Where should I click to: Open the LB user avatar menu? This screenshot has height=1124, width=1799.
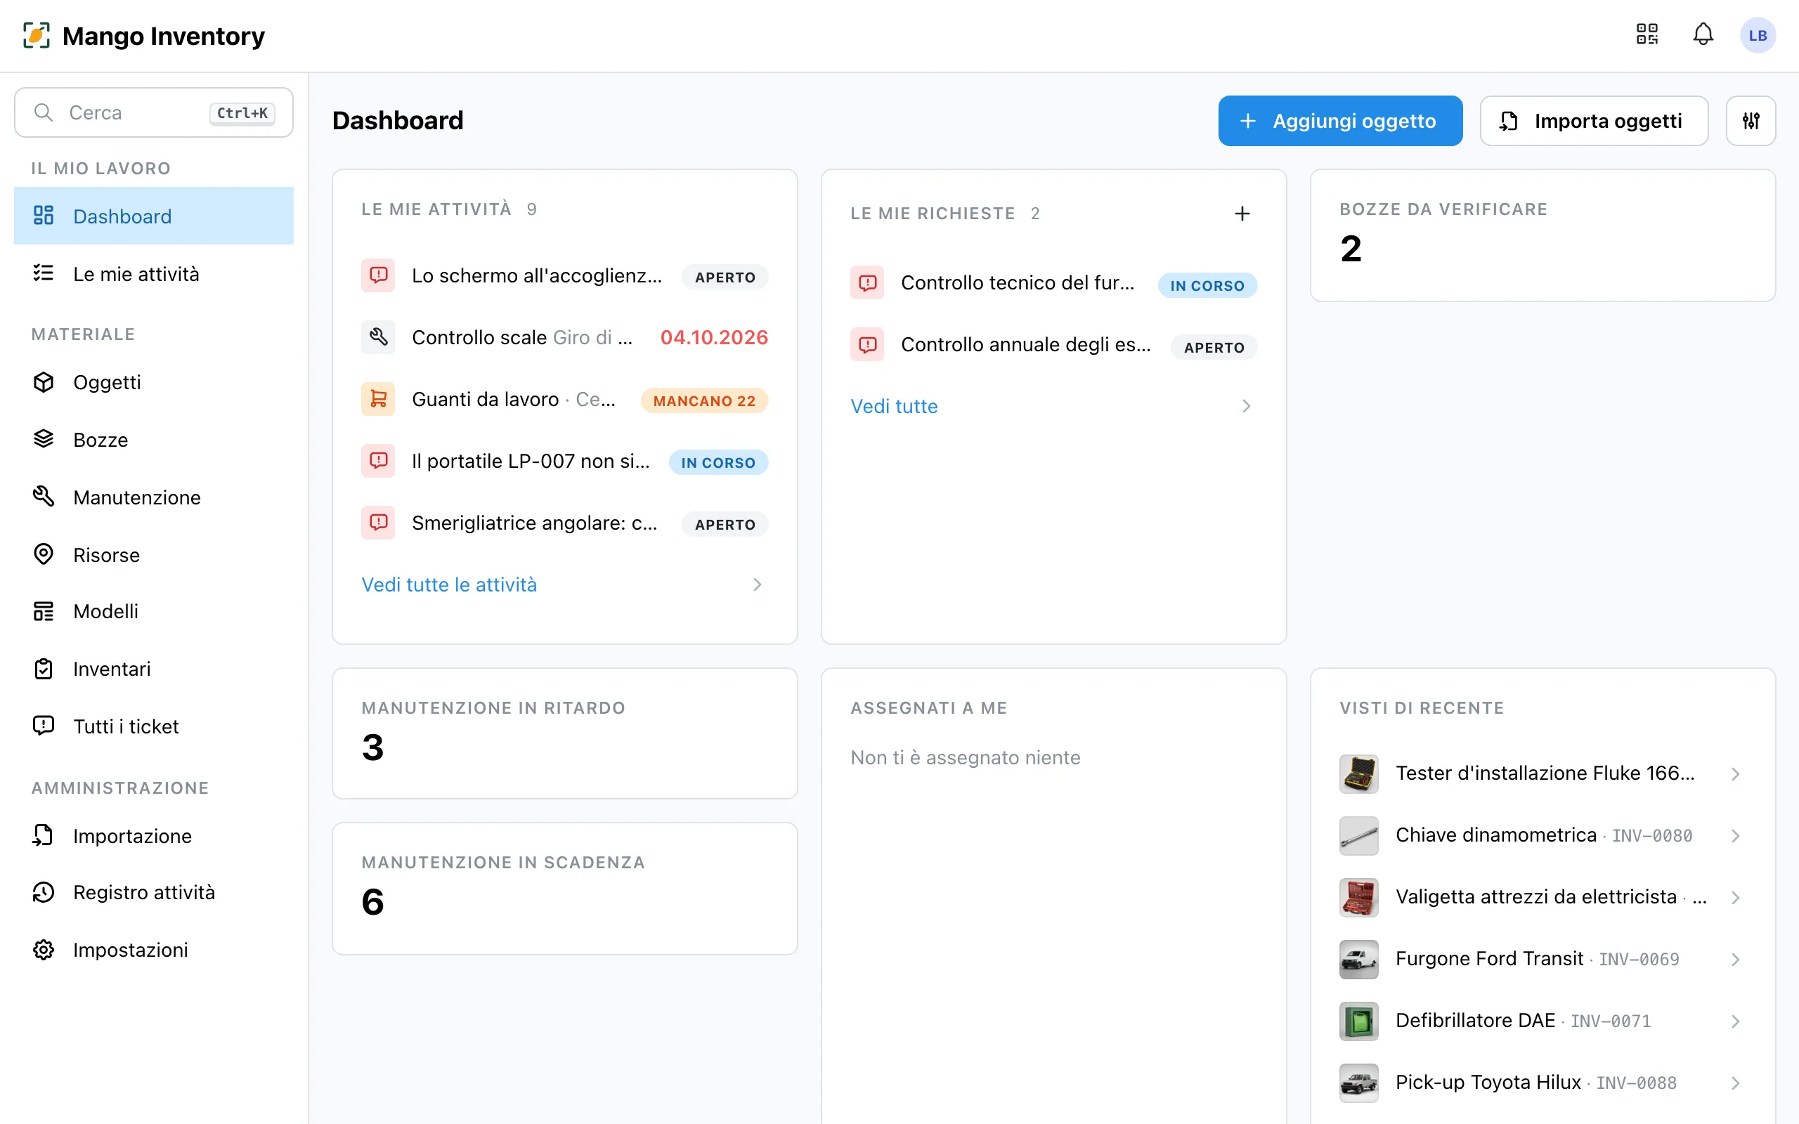pyautogui.click(x=1758, y=35)
